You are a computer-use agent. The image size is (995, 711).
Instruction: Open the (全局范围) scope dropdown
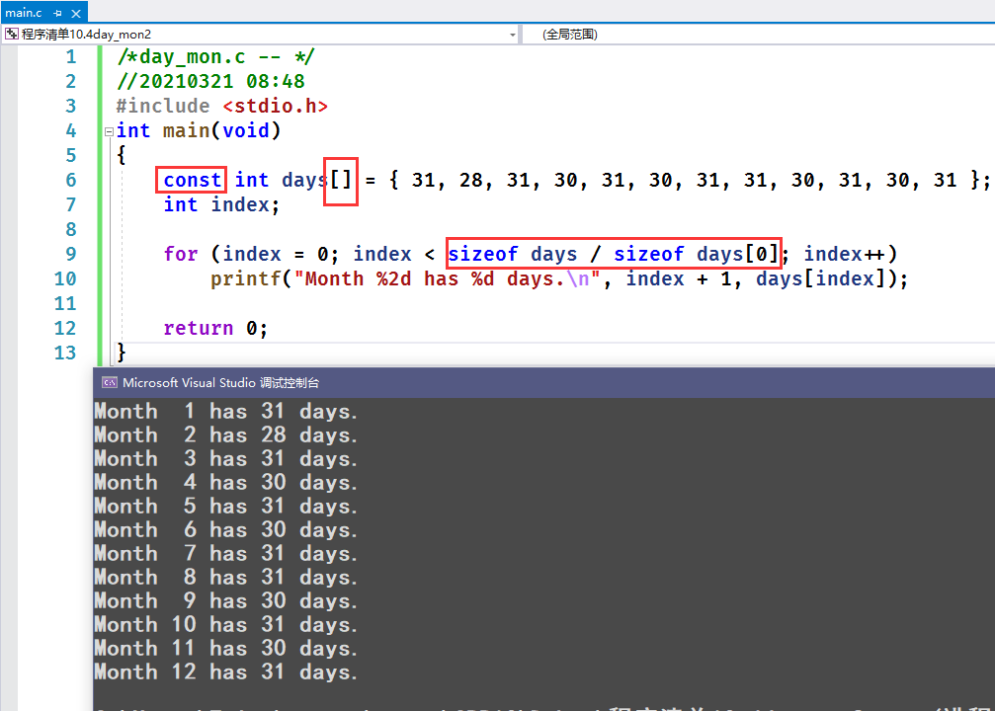point(759,35)
